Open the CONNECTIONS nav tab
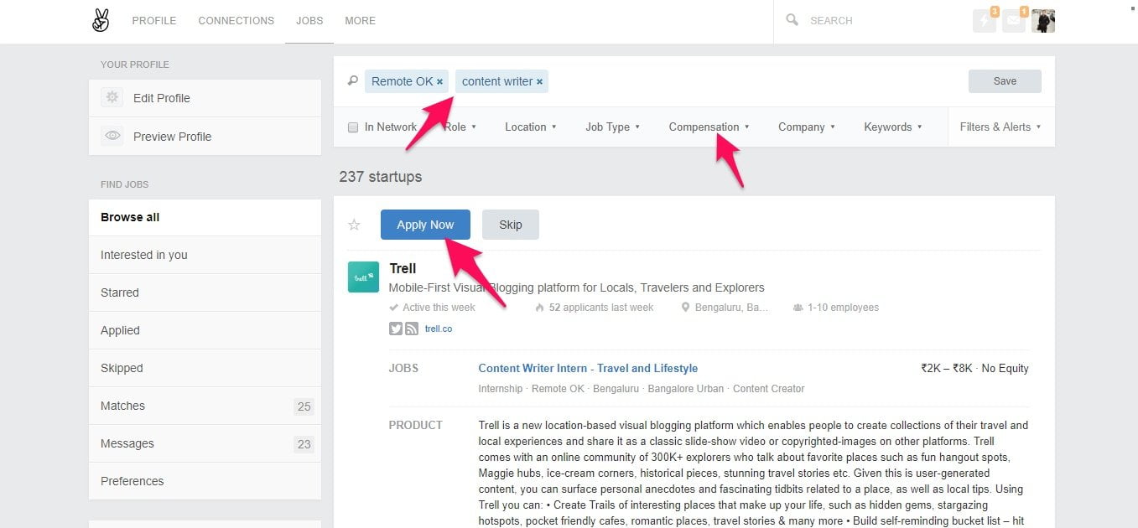This screenshot has width=1138, height=528. pos(236,21)
